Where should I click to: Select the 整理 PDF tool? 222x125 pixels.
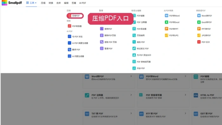point(106,48)
